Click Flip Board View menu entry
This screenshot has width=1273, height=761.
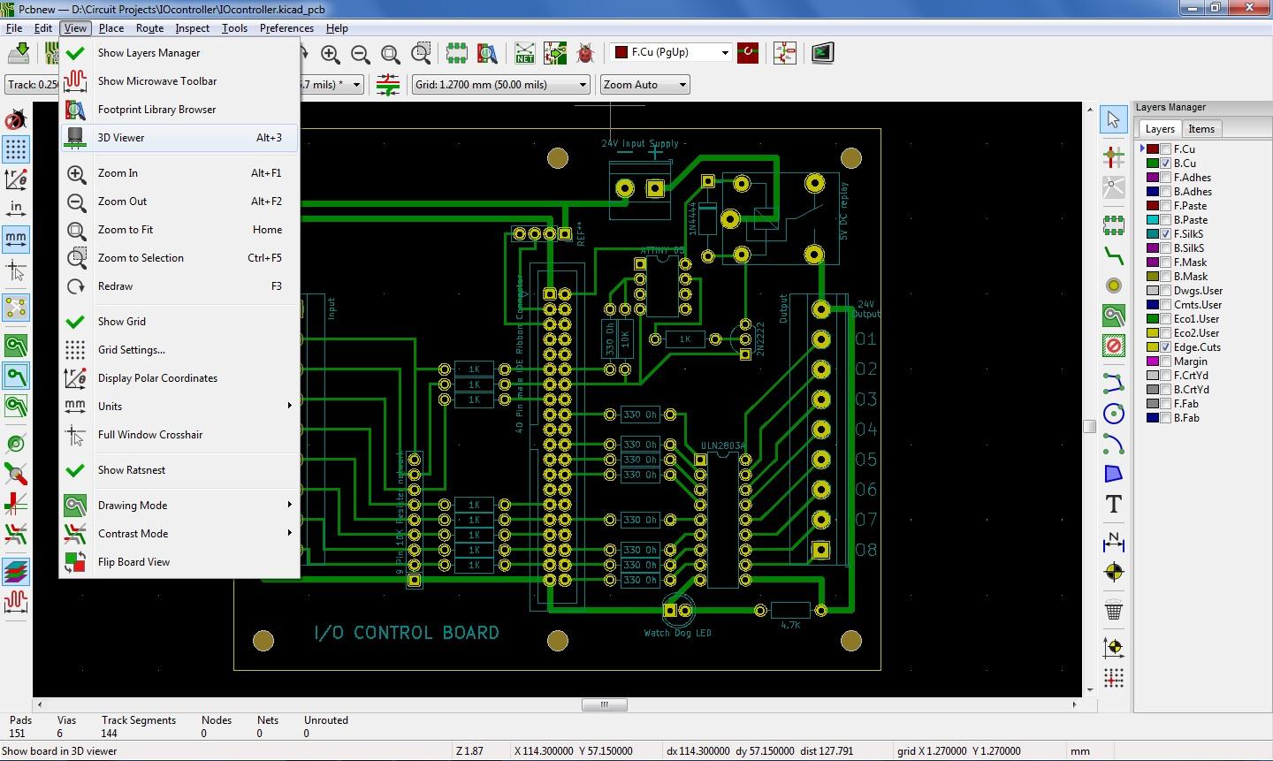179,562
